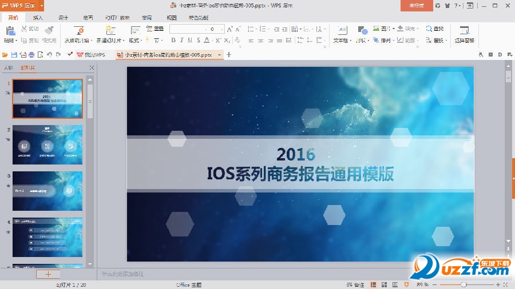Viewport: 515px width, 289px height.
Task: Add a new slide with the panel plus button
Action: coord(48,274)
